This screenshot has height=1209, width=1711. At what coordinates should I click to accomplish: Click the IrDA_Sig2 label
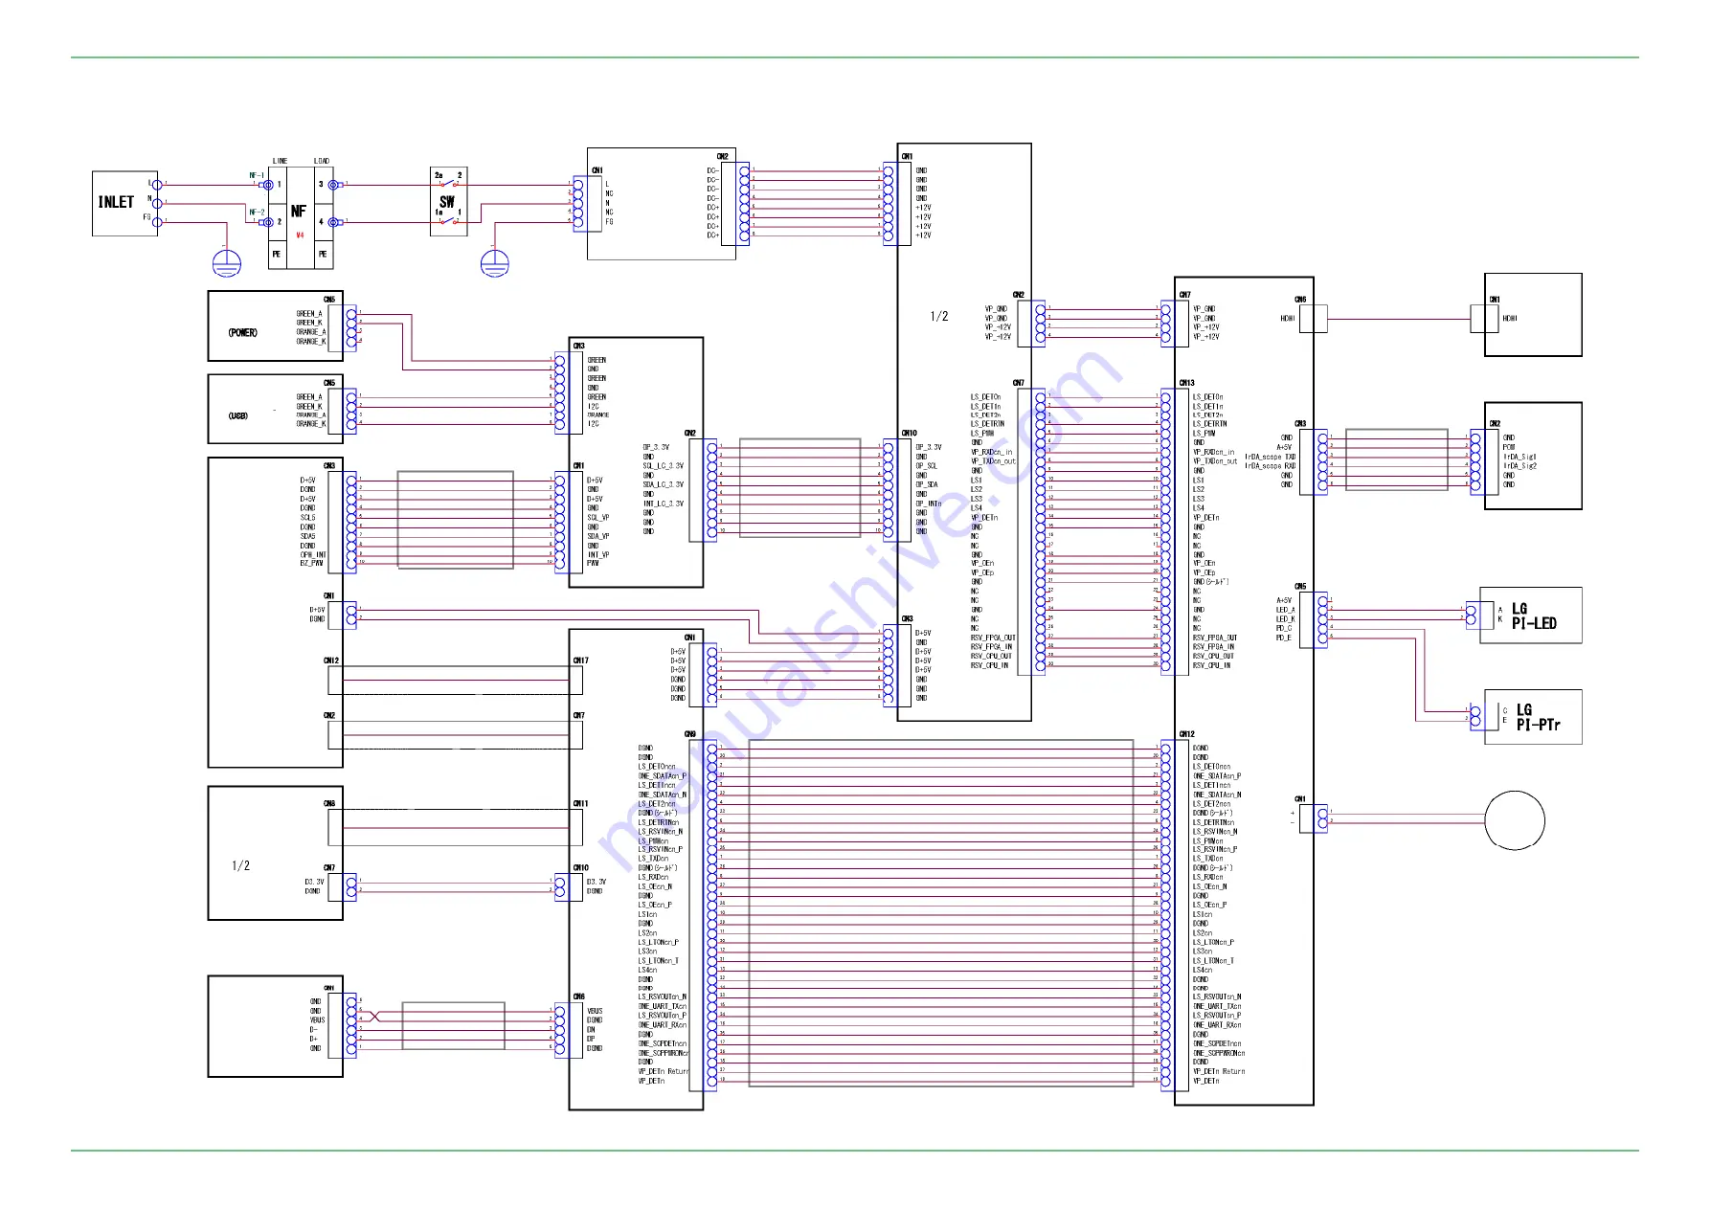[x=1520, y=466]
